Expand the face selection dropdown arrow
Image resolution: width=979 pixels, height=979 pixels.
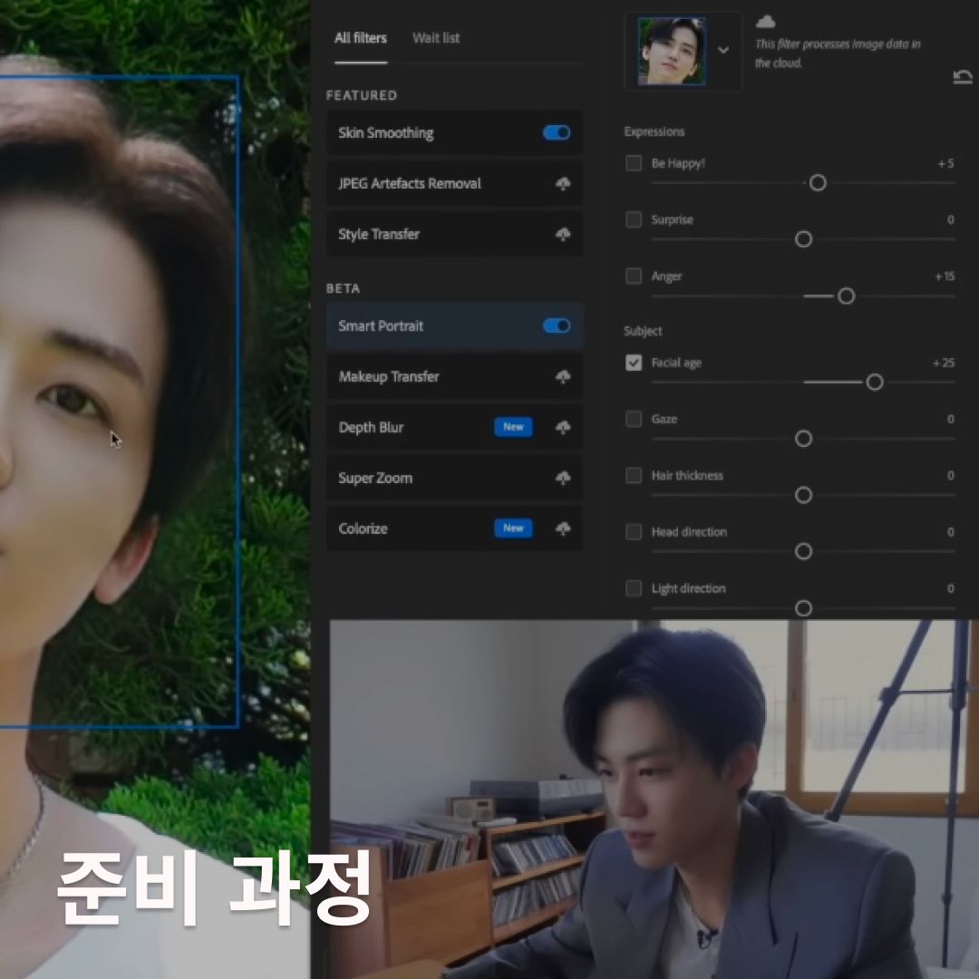723,51
